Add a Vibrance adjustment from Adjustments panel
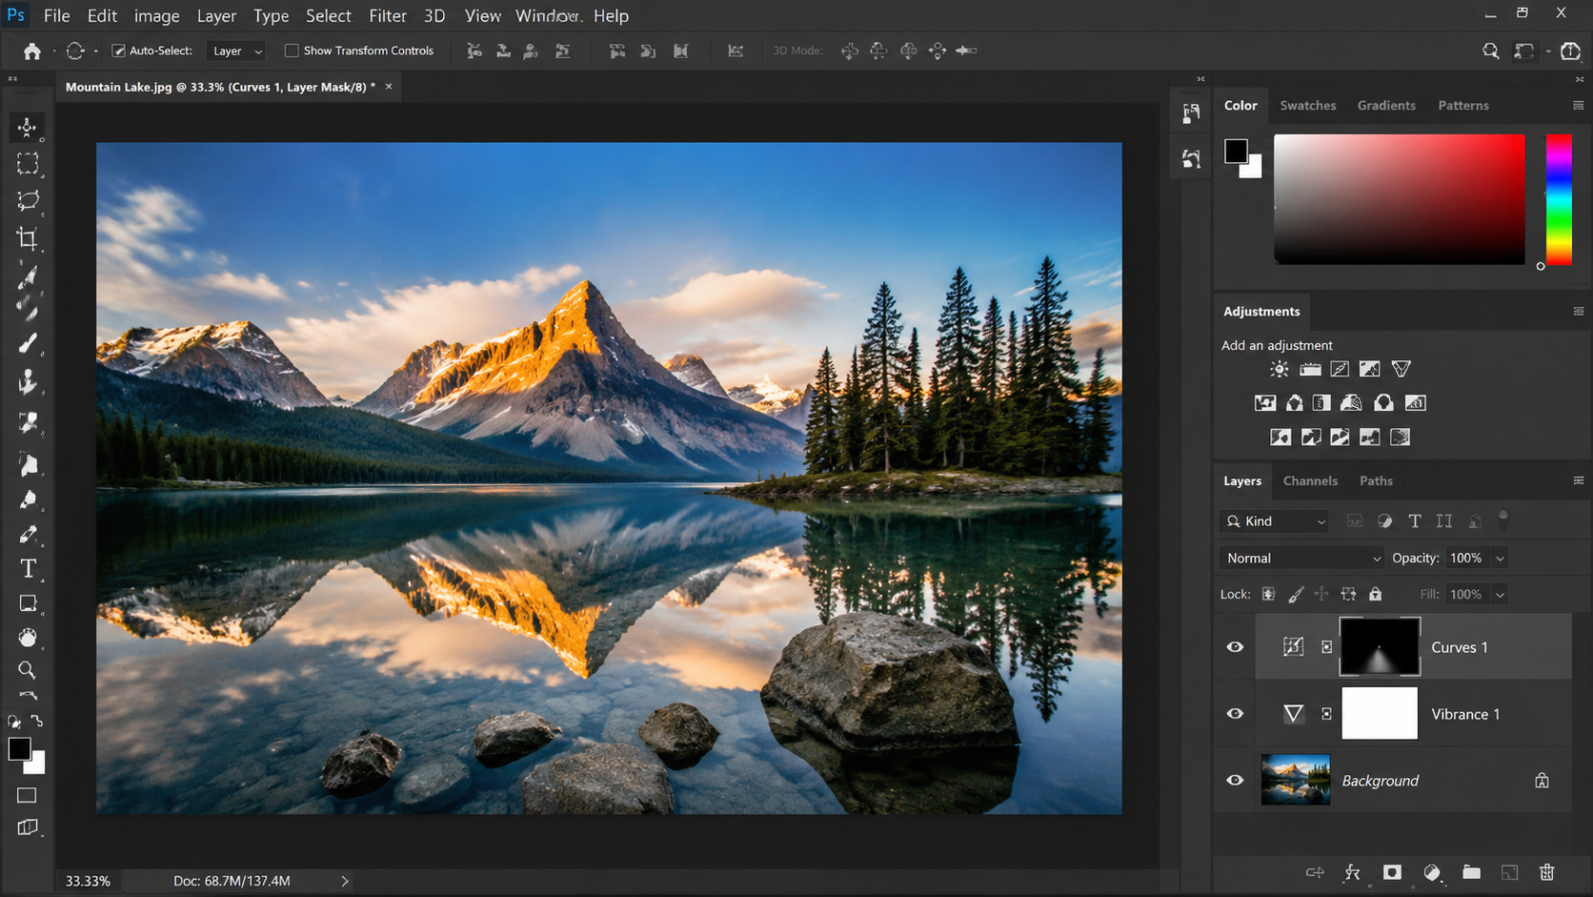The width and height of the screenshot is (1593, 897). click(1401, 369)
